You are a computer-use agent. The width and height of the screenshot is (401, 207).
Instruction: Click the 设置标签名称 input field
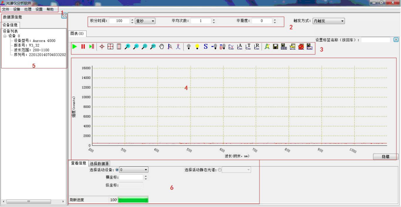[x=376, y=40]
